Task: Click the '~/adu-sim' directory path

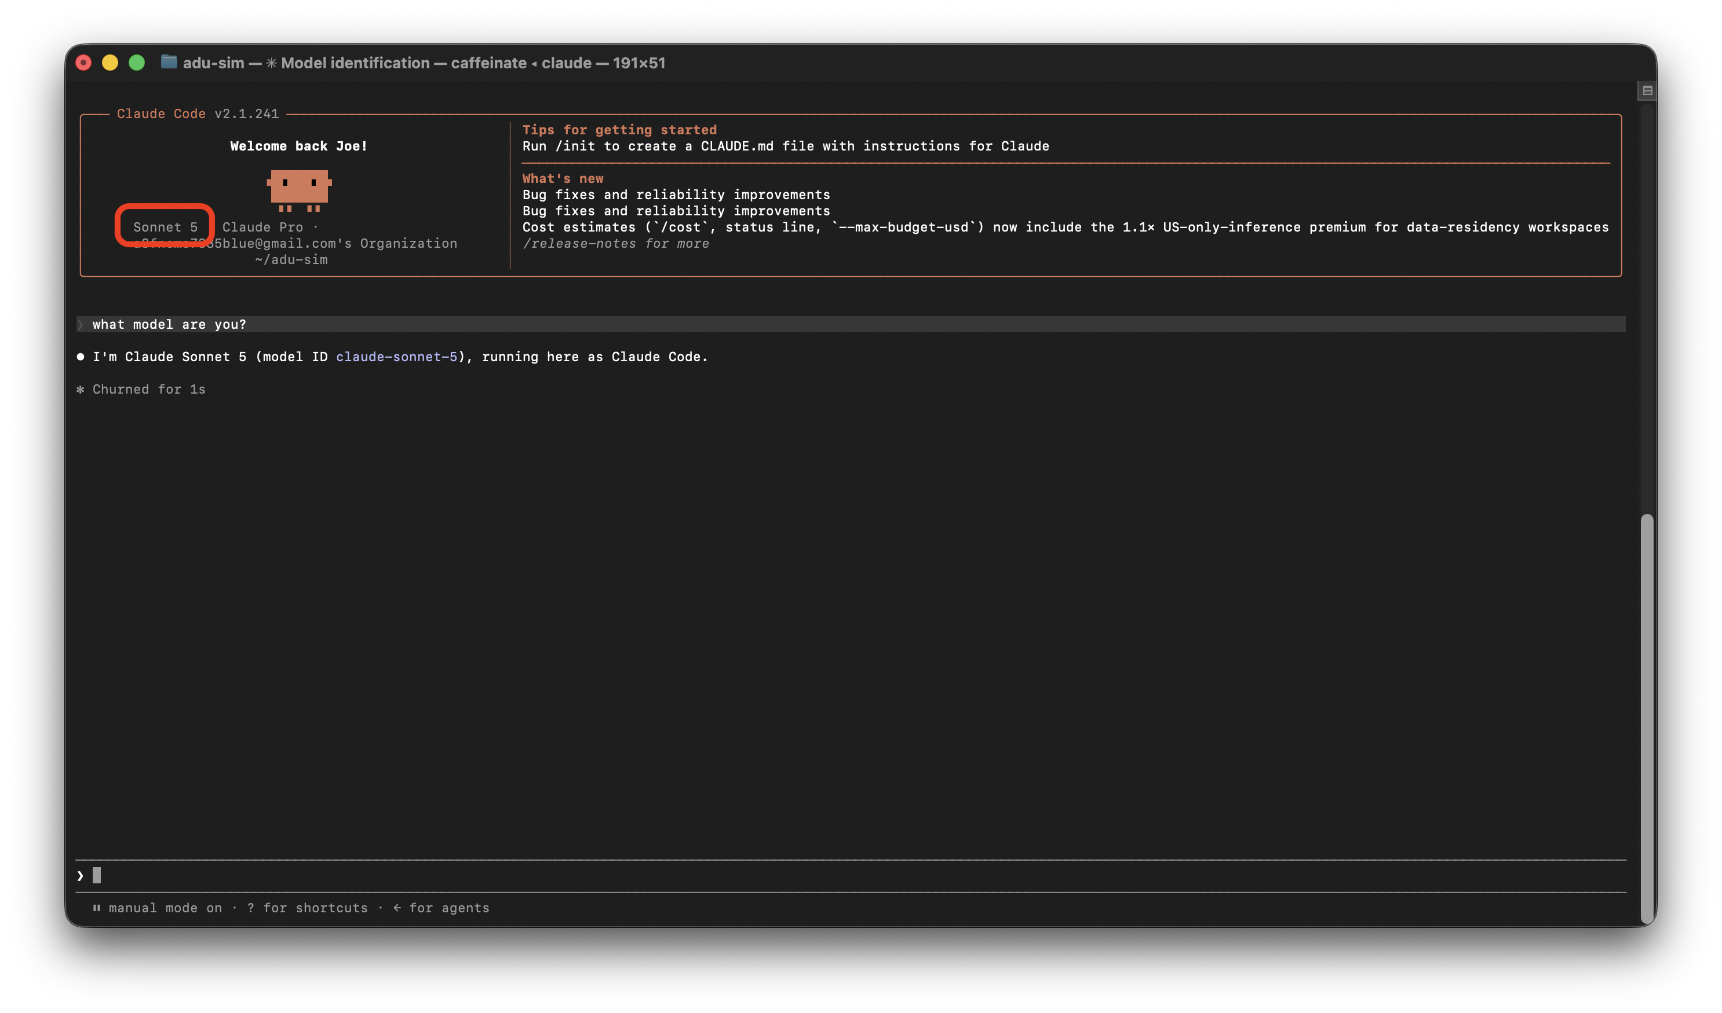Action: [291, 259]
